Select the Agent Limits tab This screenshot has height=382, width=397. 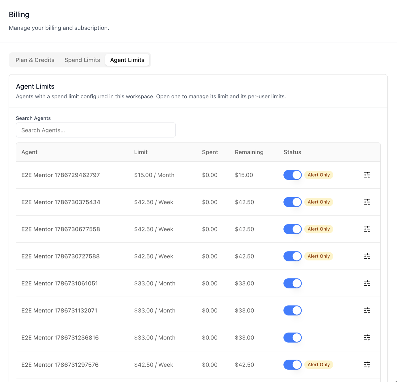127,60
